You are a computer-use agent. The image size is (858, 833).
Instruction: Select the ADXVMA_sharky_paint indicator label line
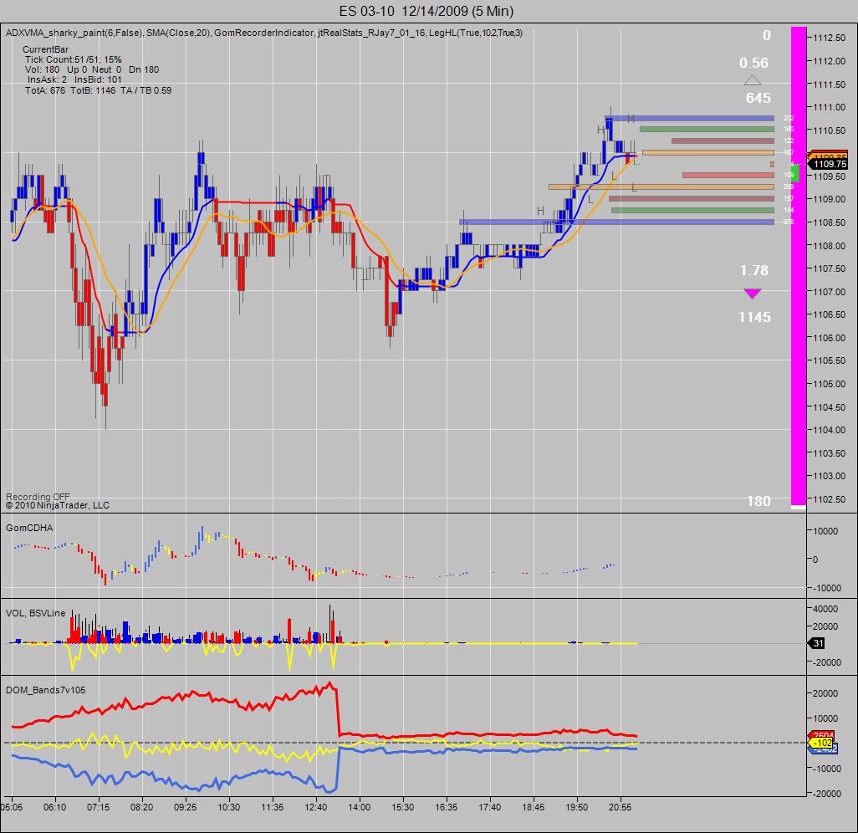coord(263,33)
